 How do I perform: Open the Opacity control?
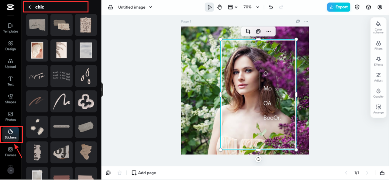point(378,93)
